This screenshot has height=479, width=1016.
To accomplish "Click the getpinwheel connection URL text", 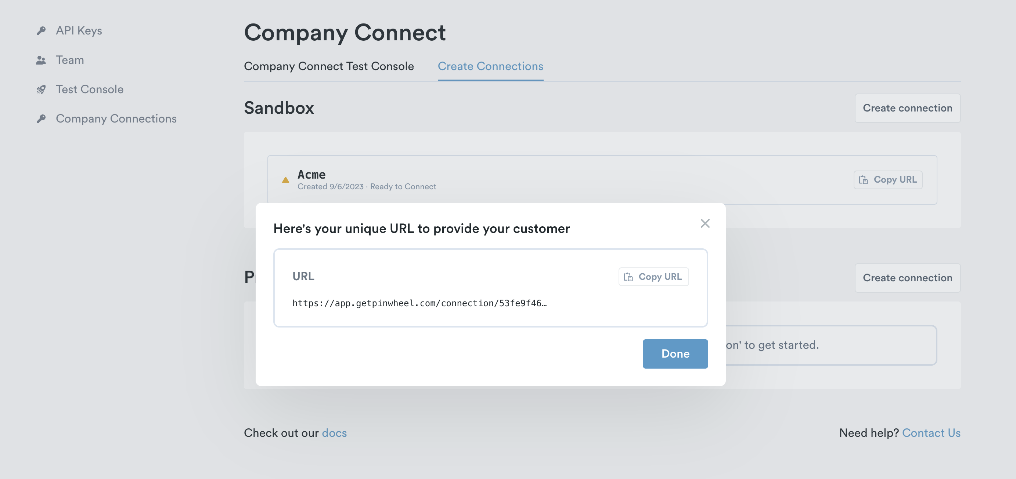I will [419, 303].
